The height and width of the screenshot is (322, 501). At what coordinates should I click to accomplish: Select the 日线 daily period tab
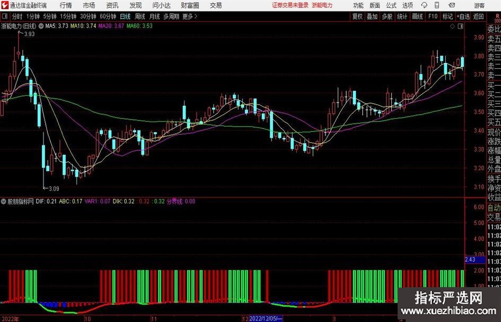(125, 16)
